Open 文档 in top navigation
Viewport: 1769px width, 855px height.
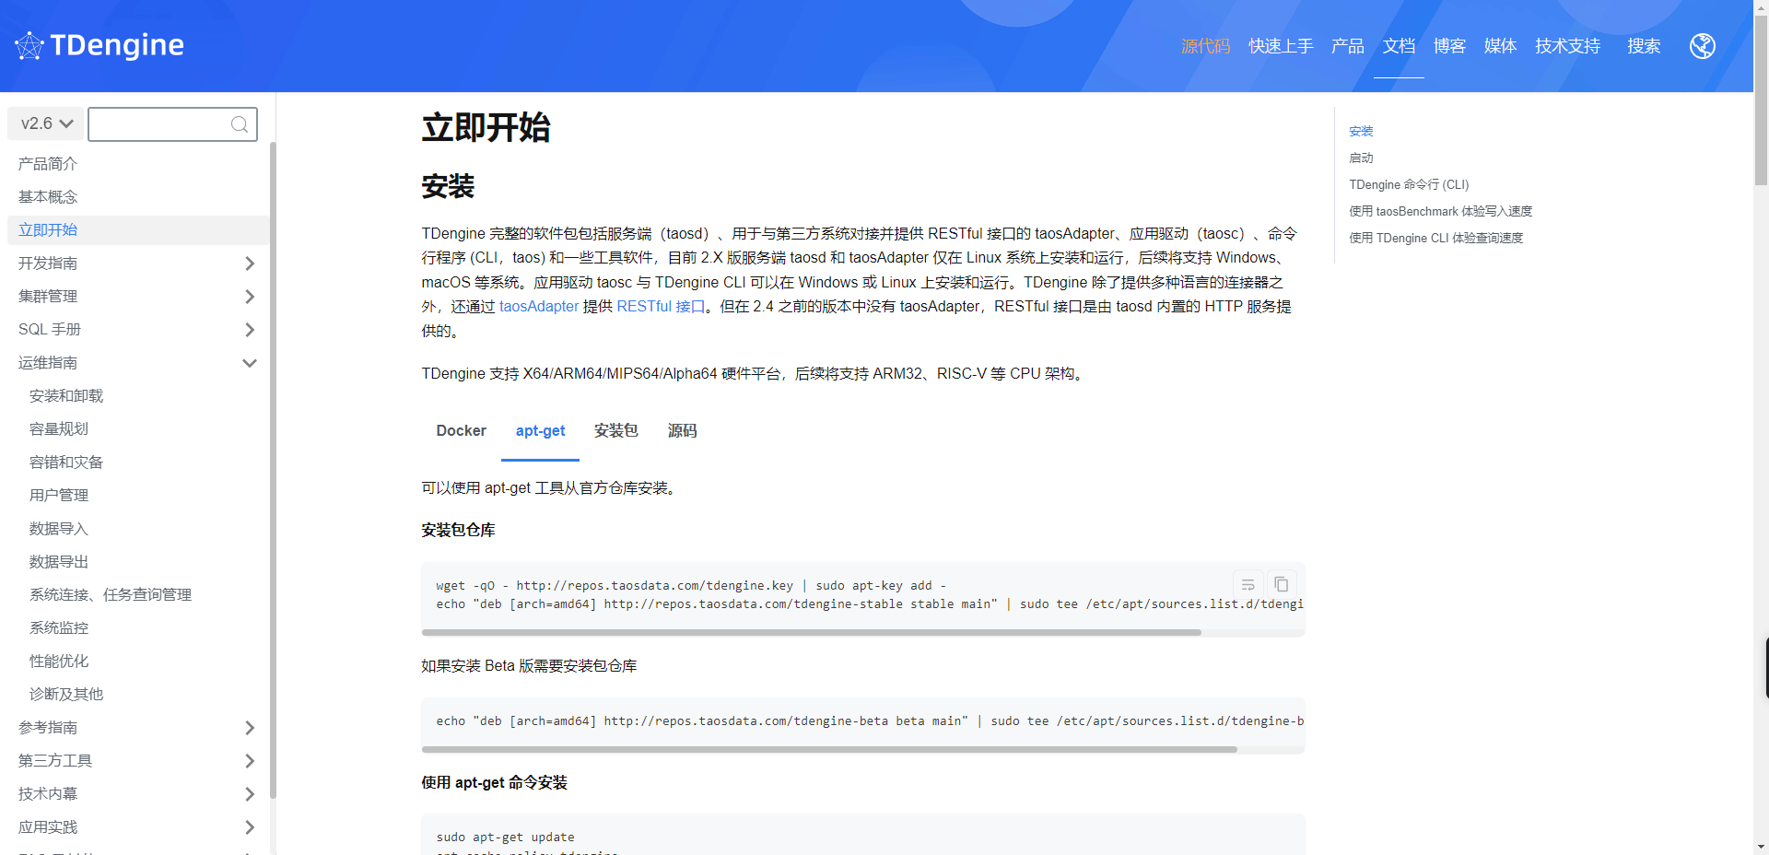[x=1399, y=46]
